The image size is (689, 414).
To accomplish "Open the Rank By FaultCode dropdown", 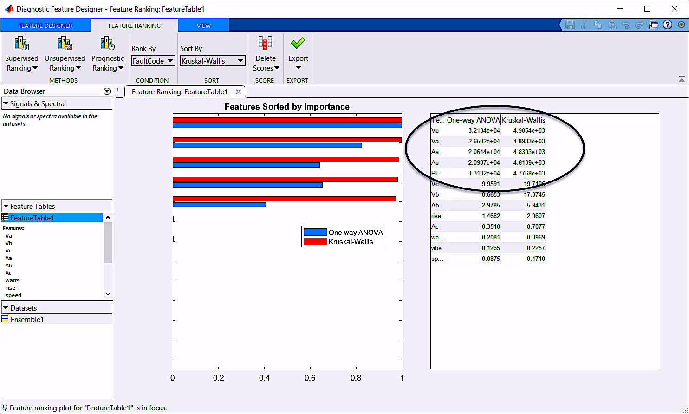I will [x=153, y=61].
